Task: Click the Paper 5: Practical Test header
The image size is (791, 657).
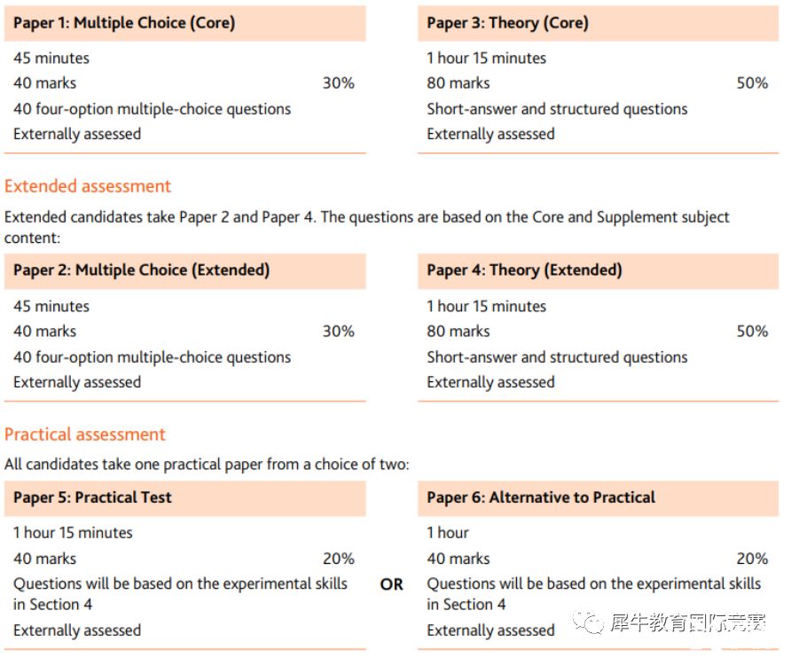Action: [184, 497]
